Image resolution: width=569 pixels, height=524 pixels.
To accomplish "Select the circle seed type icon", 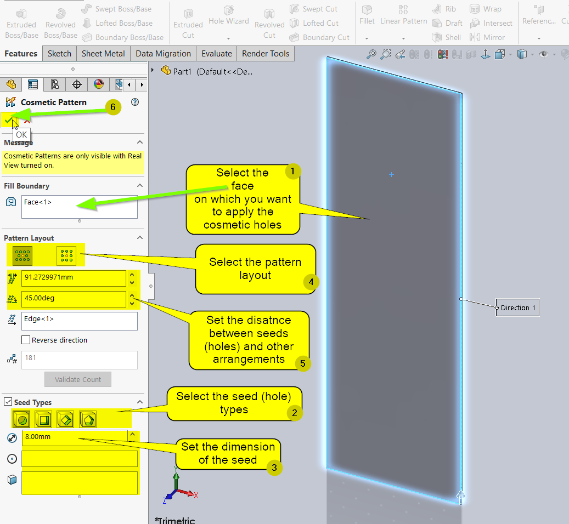I will [22, 420].
